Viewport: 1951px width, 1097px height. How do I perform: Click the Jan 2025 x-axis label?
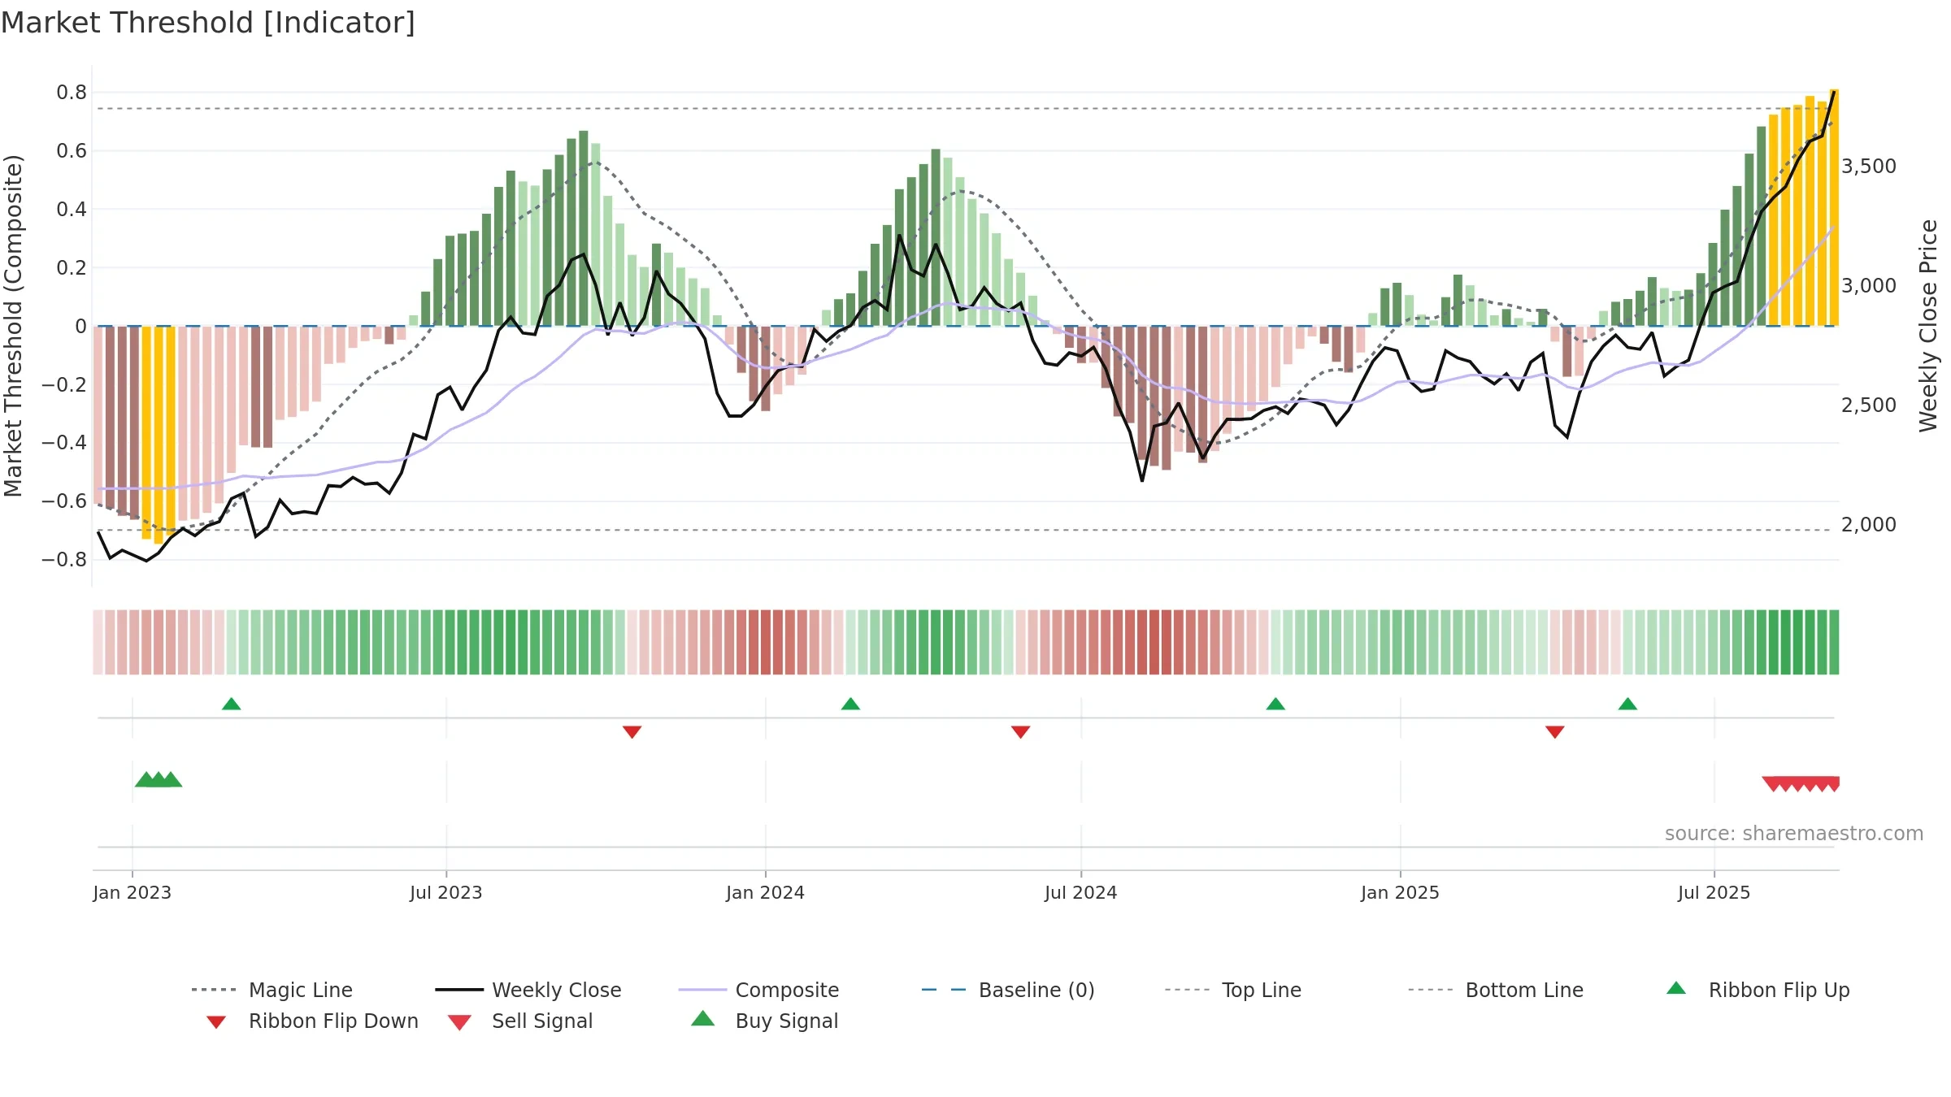[1401, 893]
